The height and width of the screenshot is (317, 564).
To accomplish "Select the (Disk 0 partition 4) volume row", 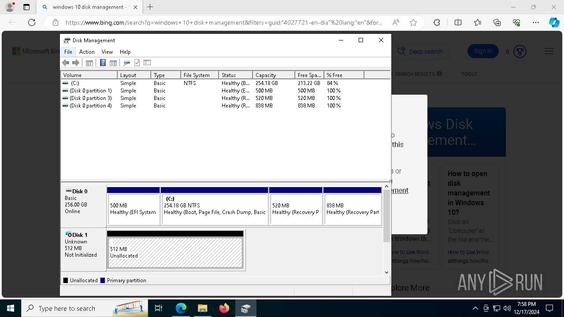I will [226, 106].
